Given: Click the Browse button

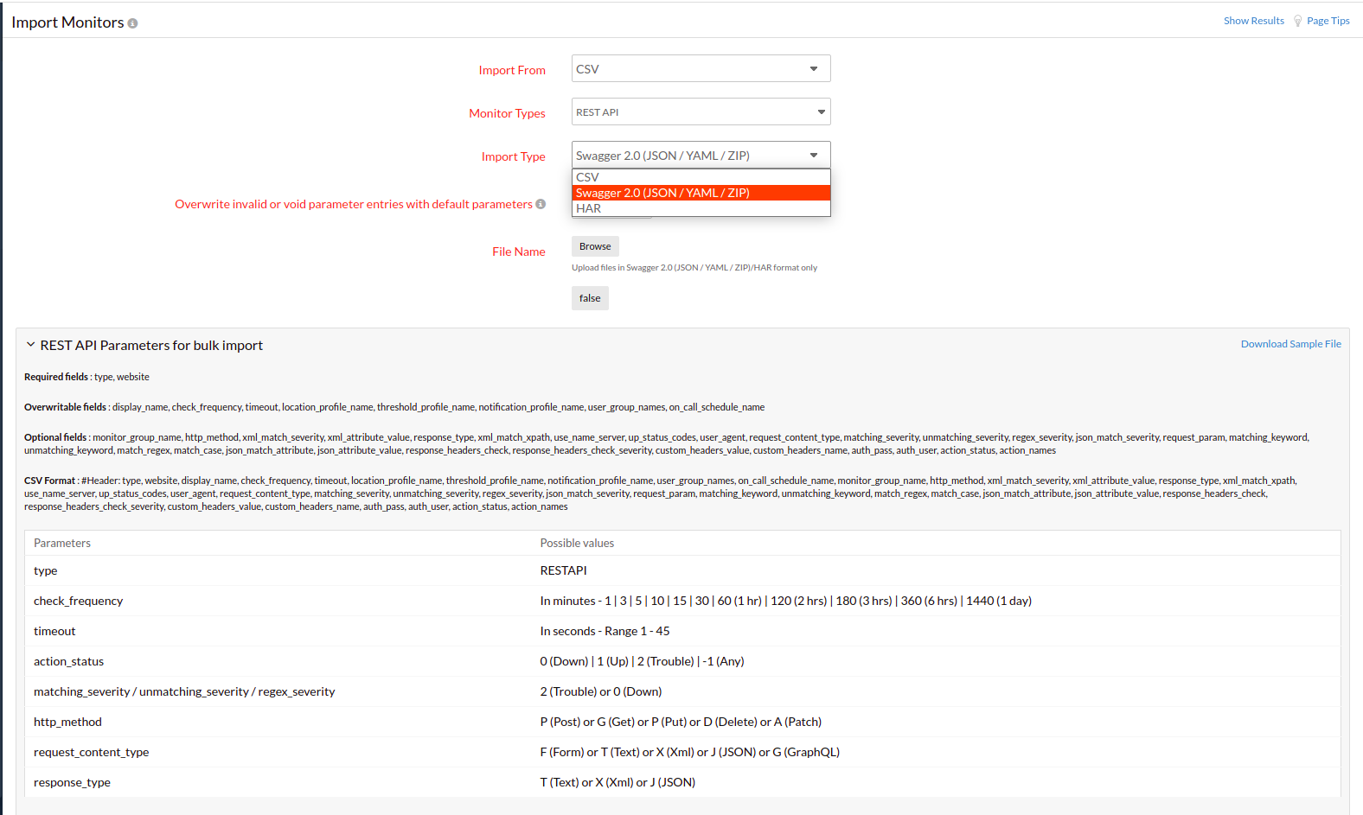Looking at the screenshot, I should (x=595, y=246).
